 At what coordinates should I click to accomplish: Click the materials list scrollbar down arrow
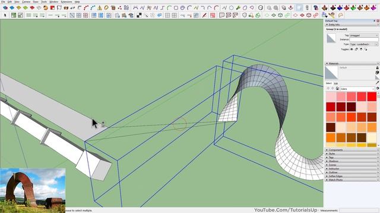[378, 146]
